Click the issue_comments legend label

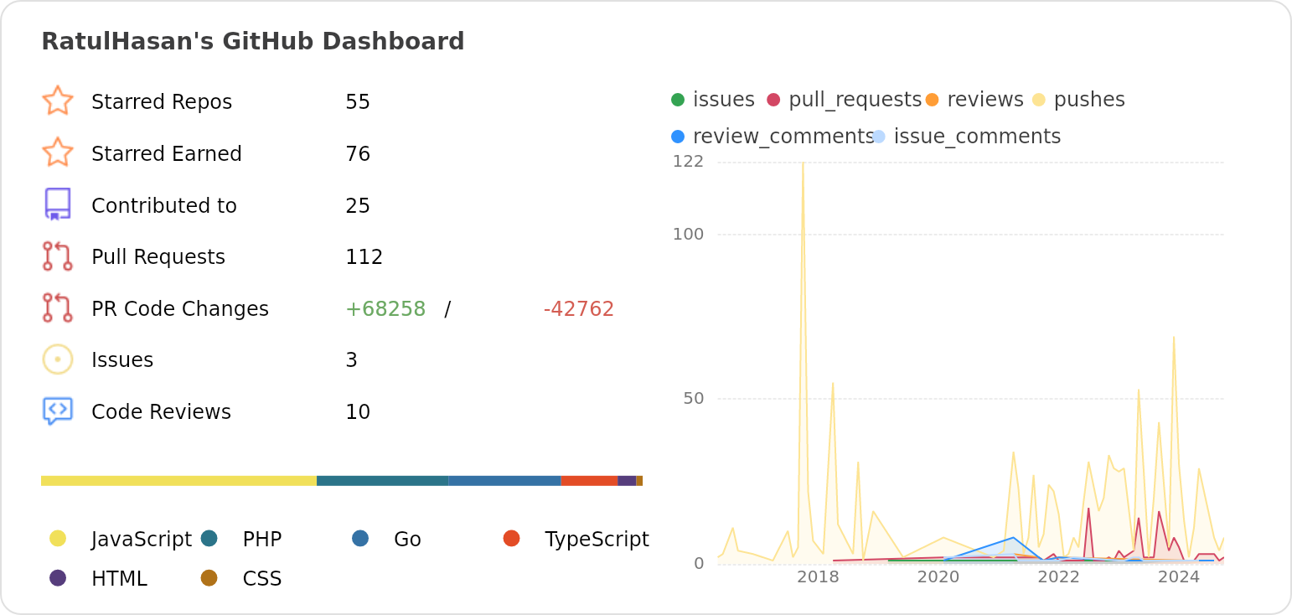click(978, 137)
